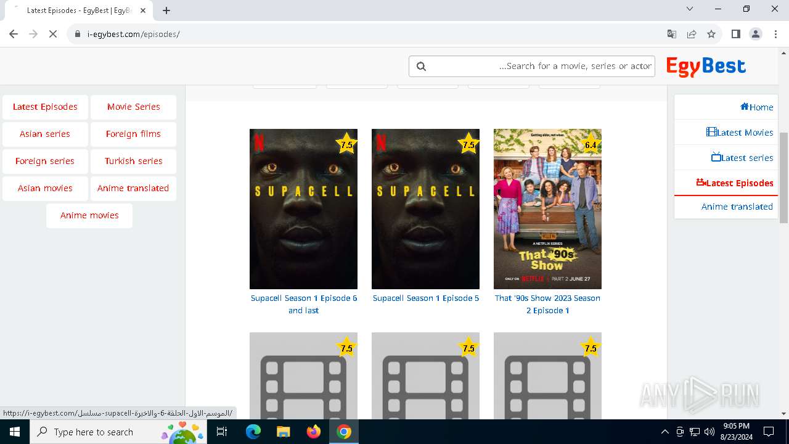Click the taskbar search box
The image size is (789, 444).
[x=118, y=432]
